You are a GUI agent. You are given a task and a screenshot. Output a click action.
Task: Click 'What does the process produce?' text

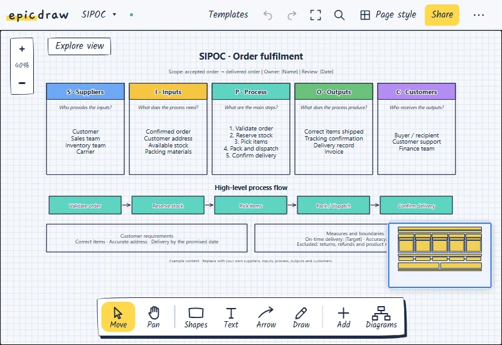click(334, 107)
